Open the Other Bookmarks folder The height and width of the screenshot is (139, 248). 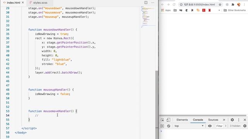point(235,10)
